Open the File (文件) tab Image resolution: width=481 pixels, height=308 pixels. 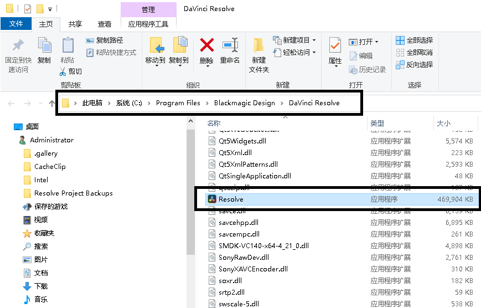(16, 24)
